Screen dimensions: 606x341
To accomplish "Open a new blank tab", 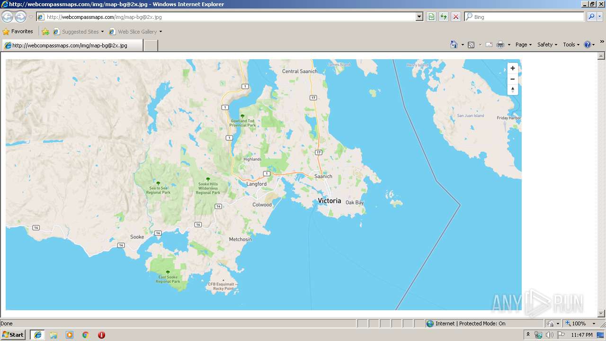I will (151, 45).
